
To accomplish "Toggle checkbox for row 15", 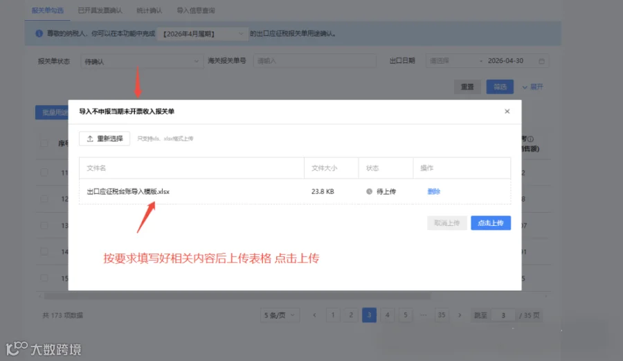I will [x=44, y=278].
